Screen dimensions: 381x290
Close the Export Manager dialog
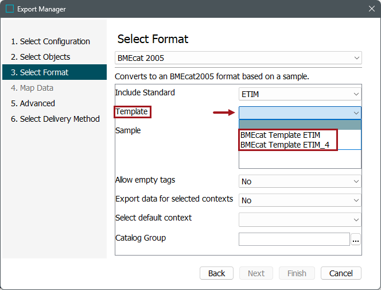pos(371,9)
